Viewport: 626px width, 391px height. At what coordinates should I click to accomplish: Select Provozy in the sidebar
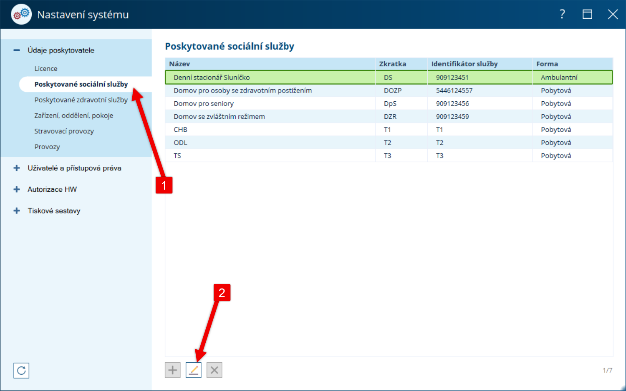click(x=47, y=147)
